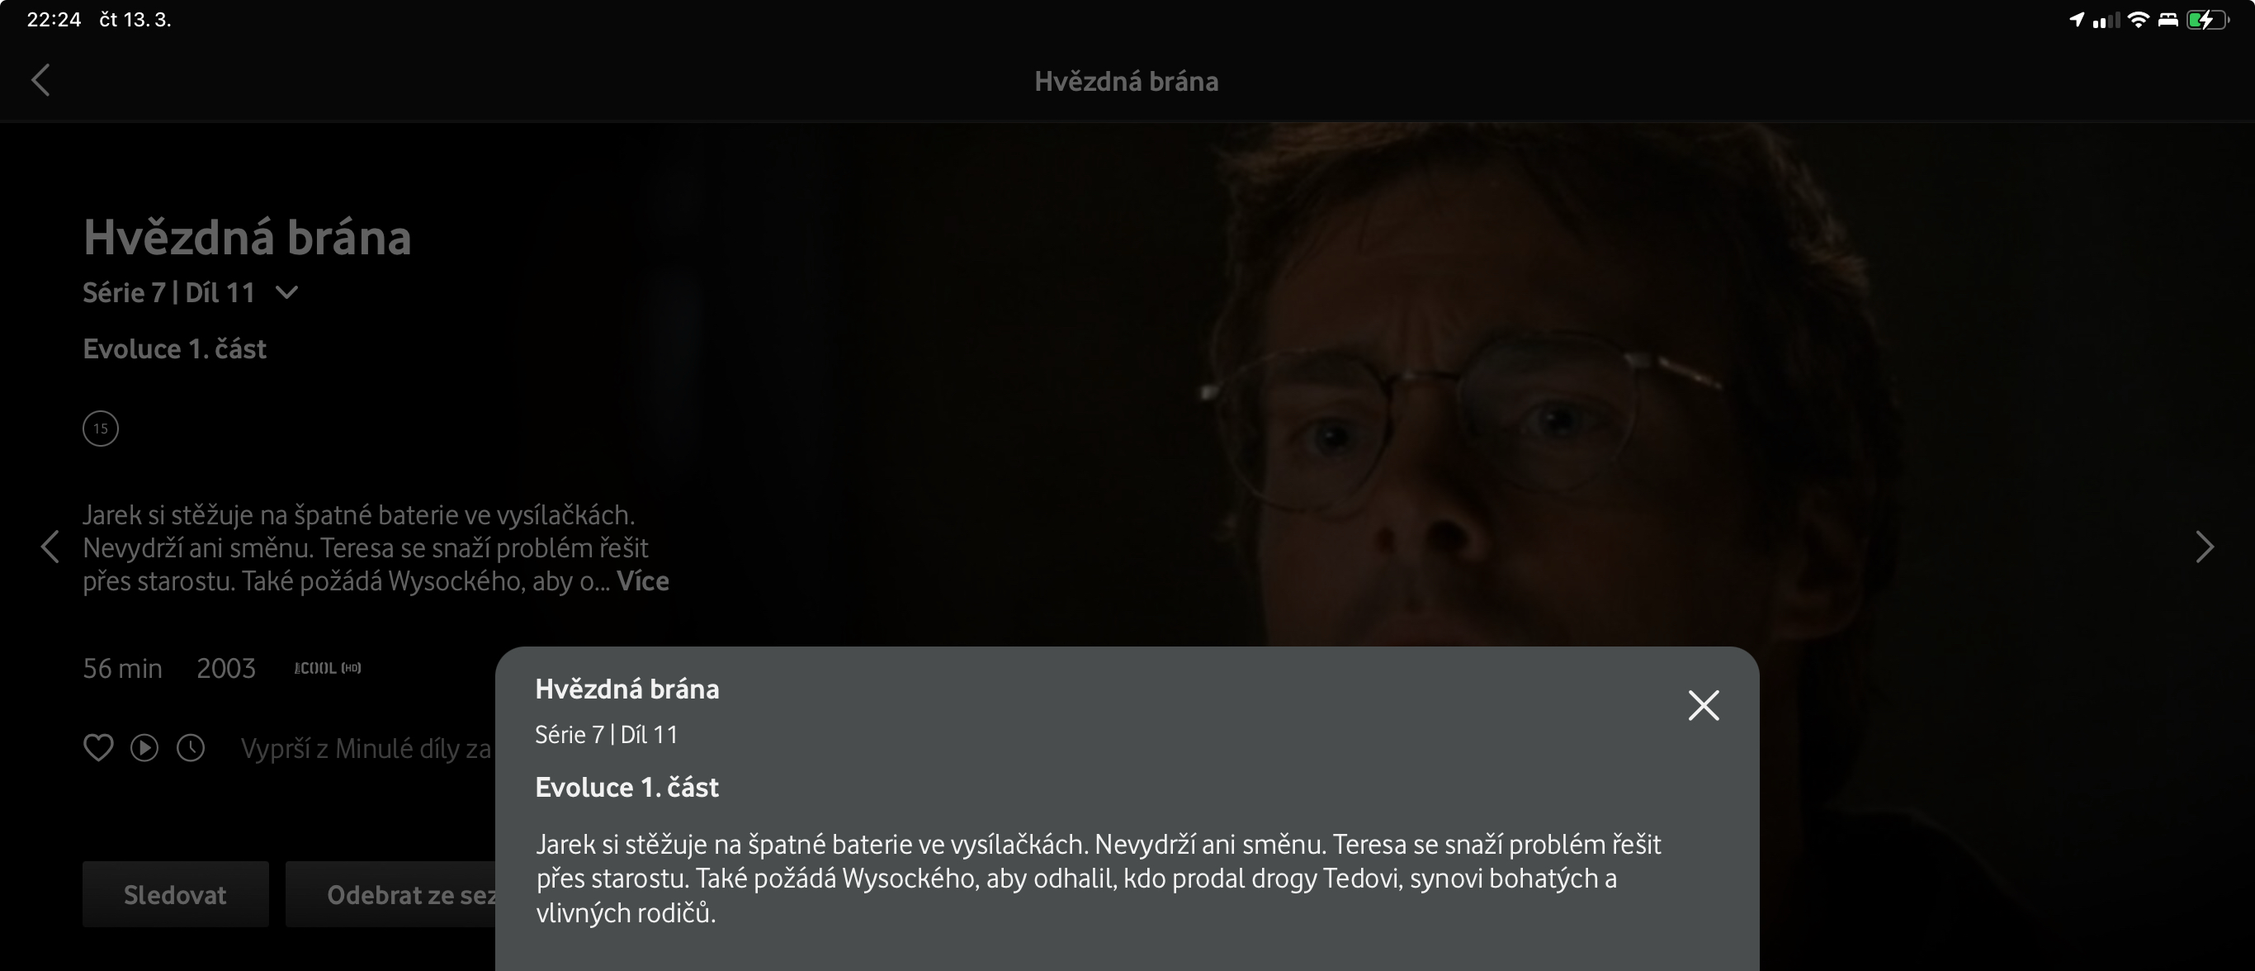2255x971 pixels.
Task: Go back using the top-left arrow
Action: [40, 79]
